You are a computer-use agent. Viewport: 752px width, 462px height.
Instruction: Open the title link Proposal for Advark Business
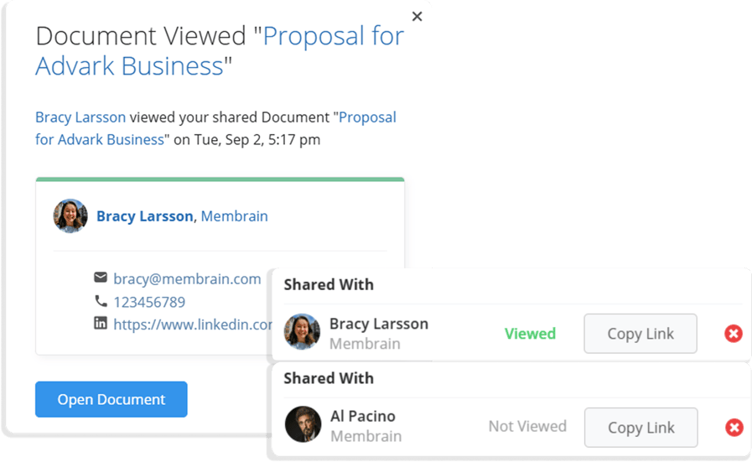(x=220, y=51)
